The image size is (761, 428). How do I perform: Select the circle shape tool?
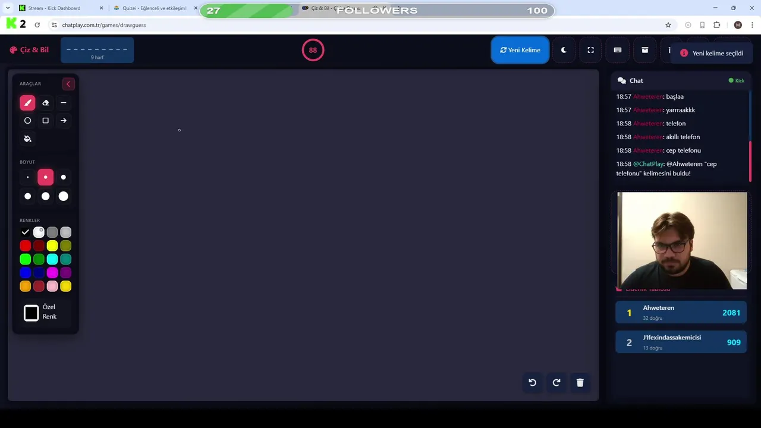click(27, 121)
